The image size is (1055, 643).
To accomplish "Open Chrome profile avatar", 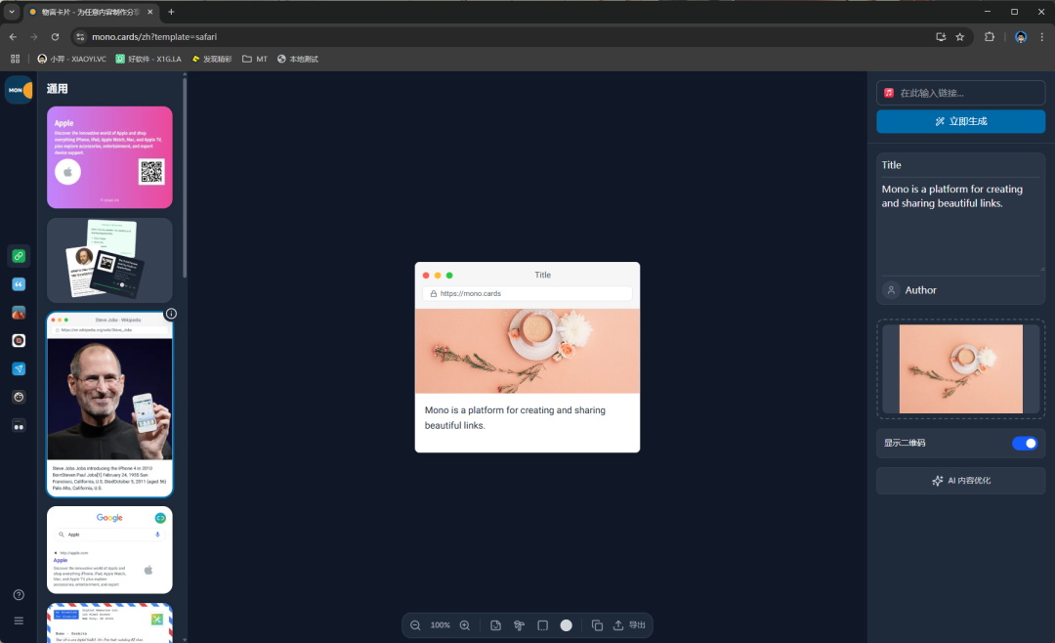I will [x=1021, y=37].
